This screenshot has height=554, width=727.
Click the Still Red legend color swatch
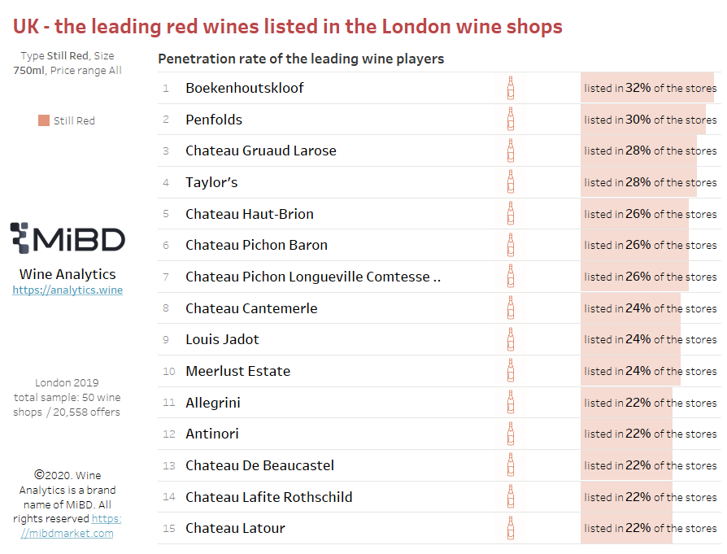[x=44, y=120]
